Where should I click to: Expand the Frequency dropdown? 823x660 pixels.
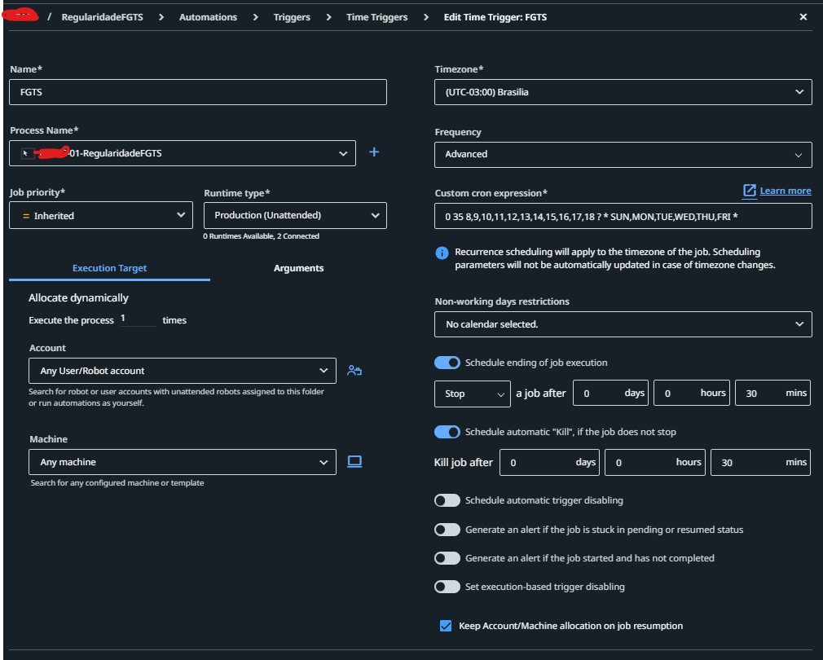click(623, 154)
